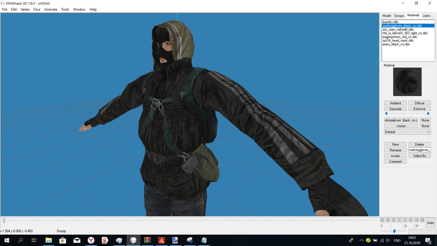This screenshot has height=246, width=437.
Task: Click the play forward animation button
Action: coord(411,220)
